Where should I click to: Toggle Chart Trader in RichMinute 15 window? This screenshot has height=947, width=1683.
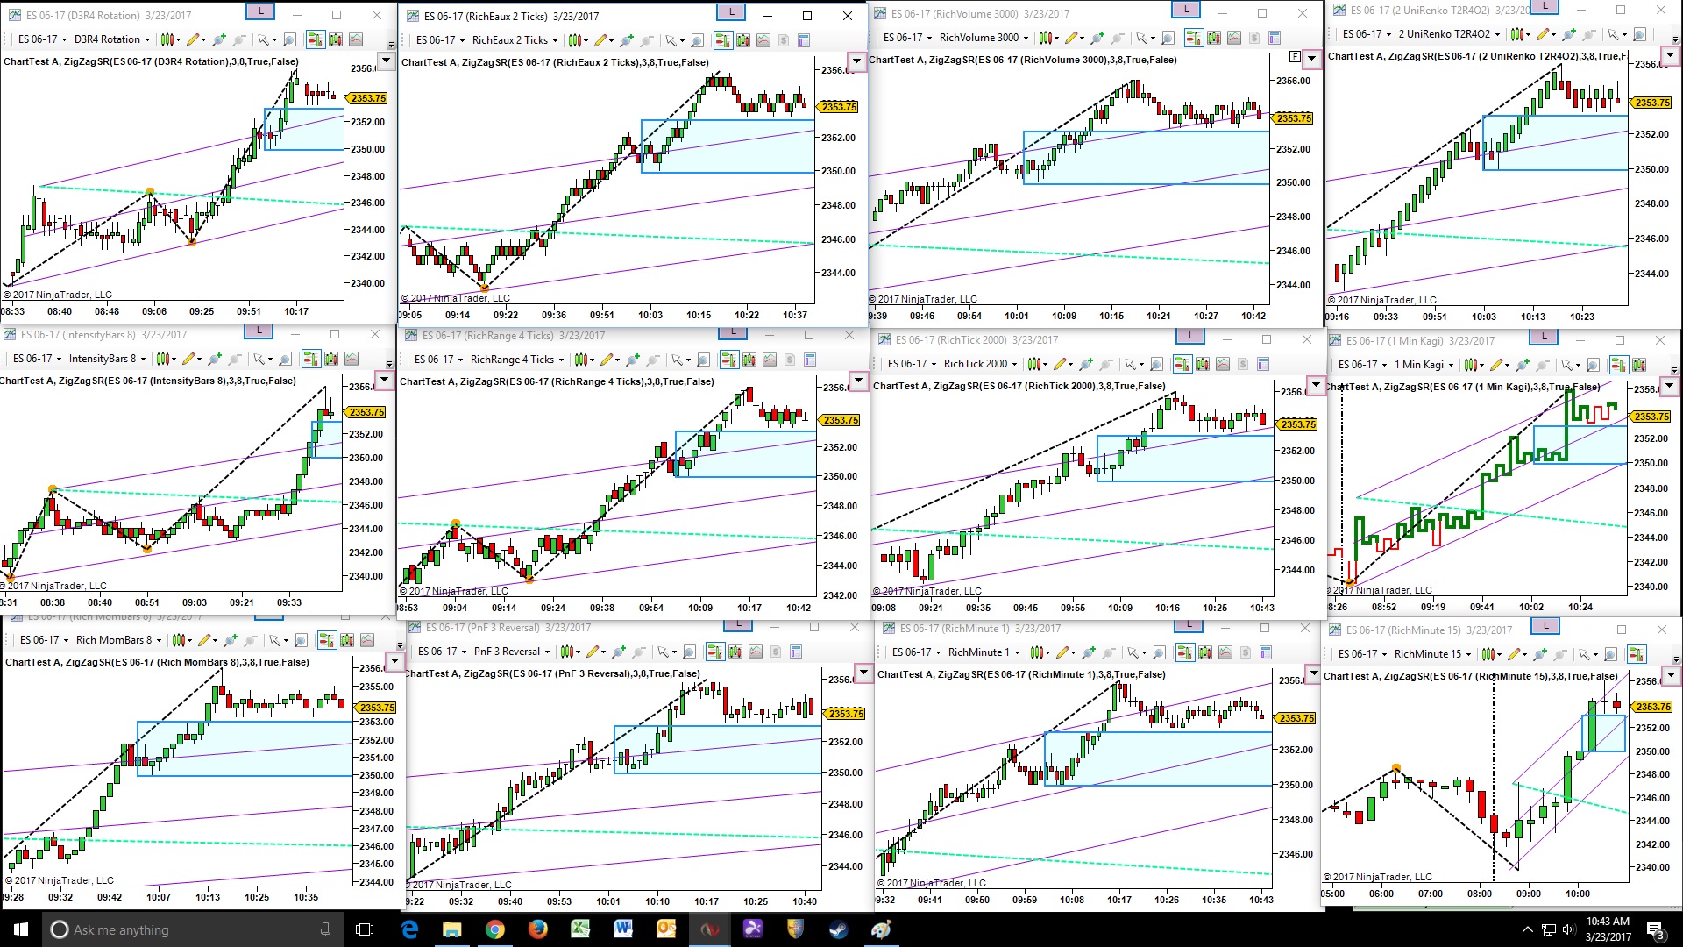pos(1636,654)
